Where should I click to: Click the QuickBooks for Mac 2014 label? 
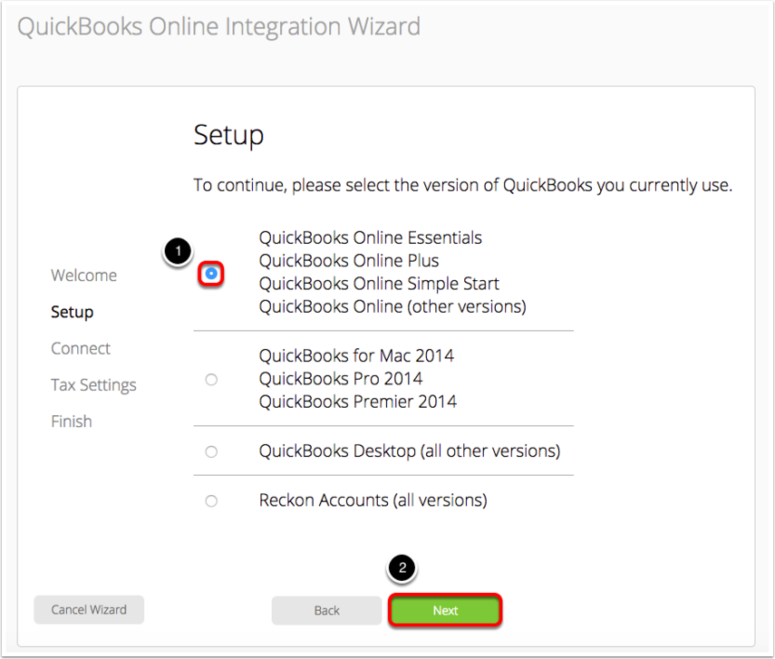pyautogui.click(x=356, y=355)
